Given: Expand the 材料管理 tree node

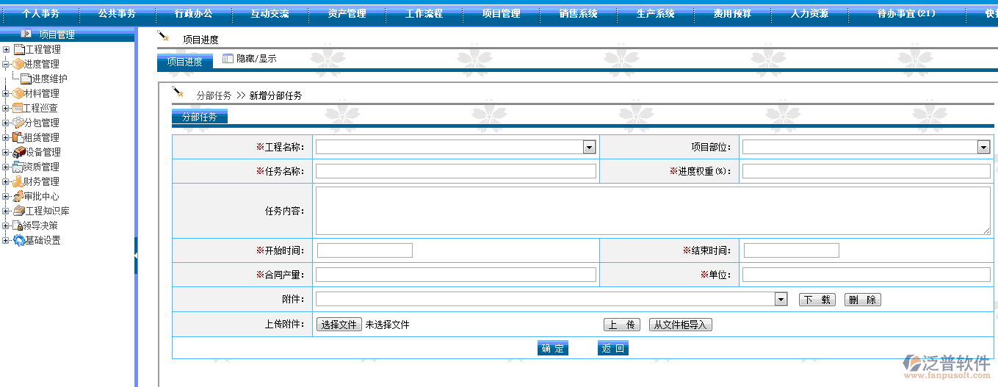Looking at the screenshot, I should click(6, 93).
